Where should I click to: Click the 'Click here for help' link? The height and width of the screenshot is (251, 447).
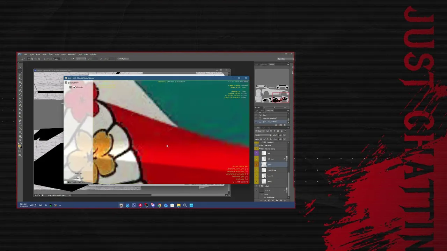(x=238, y=82)
